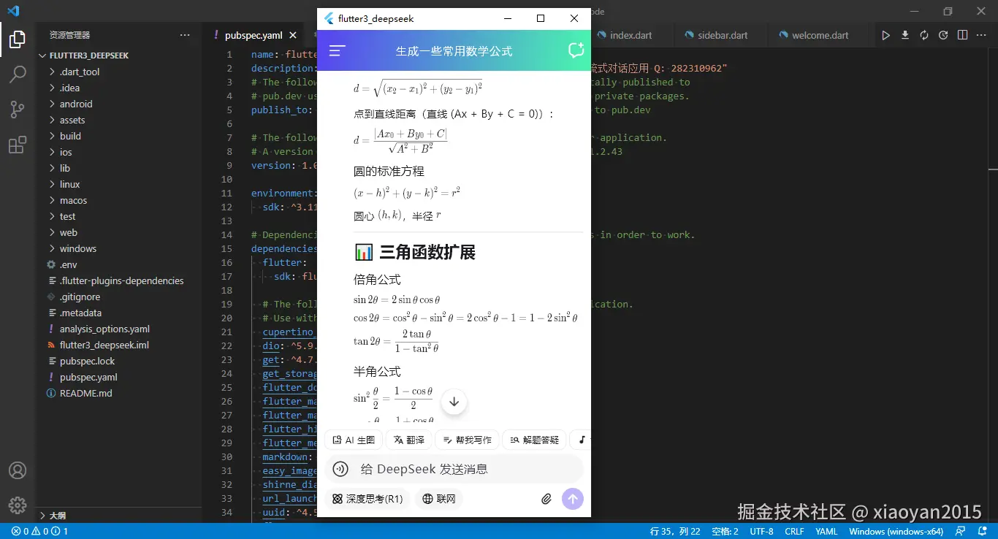Expand the lib folder
Screen dimensions: 998x539
click(x=66, y=167)
